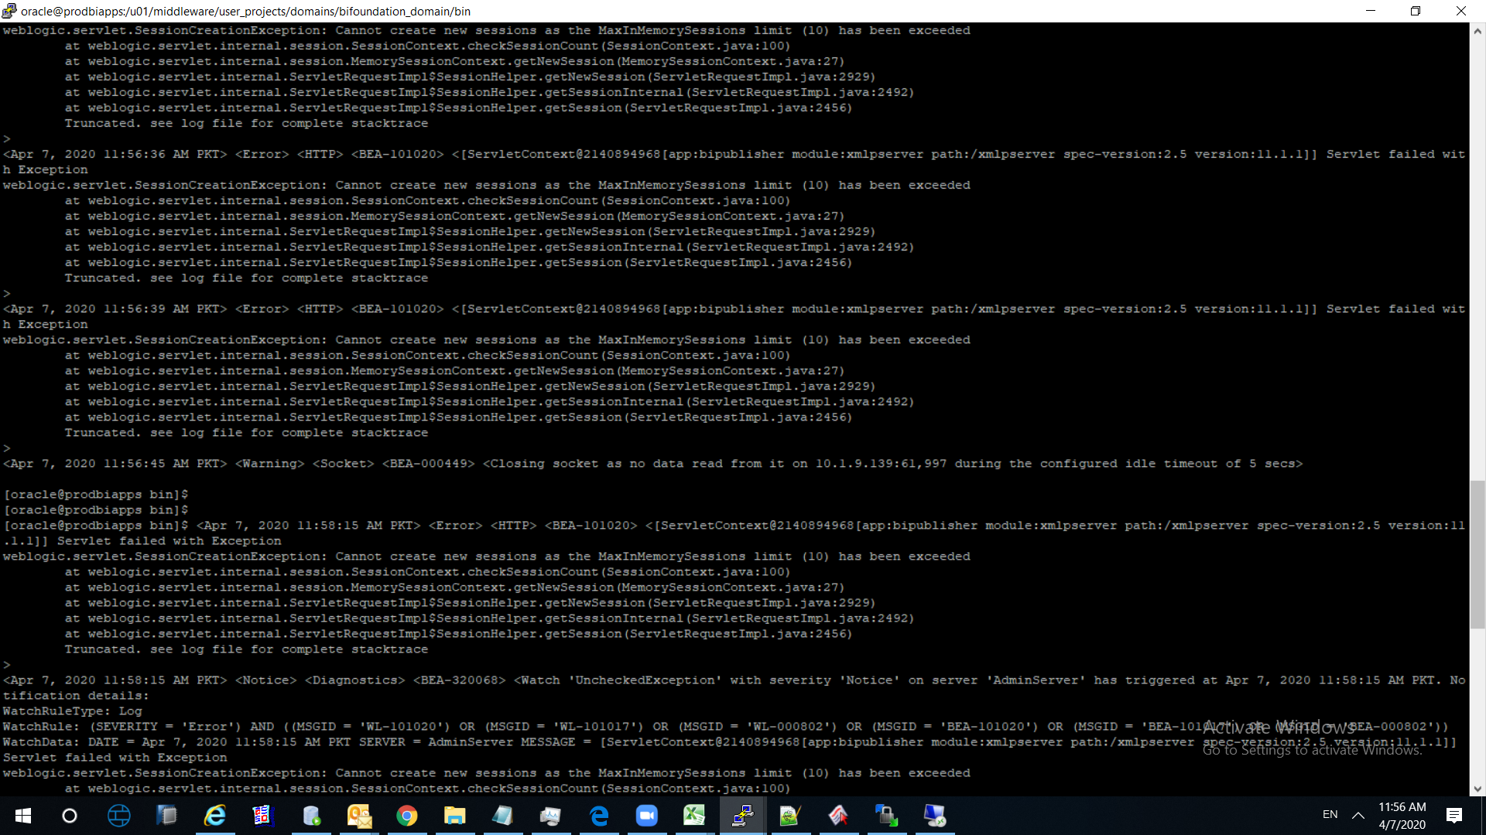
Task: Click first '[oracle@prodbiapps bin]$' prompt line
Action: pyautogui.click(x=96, y=495)
